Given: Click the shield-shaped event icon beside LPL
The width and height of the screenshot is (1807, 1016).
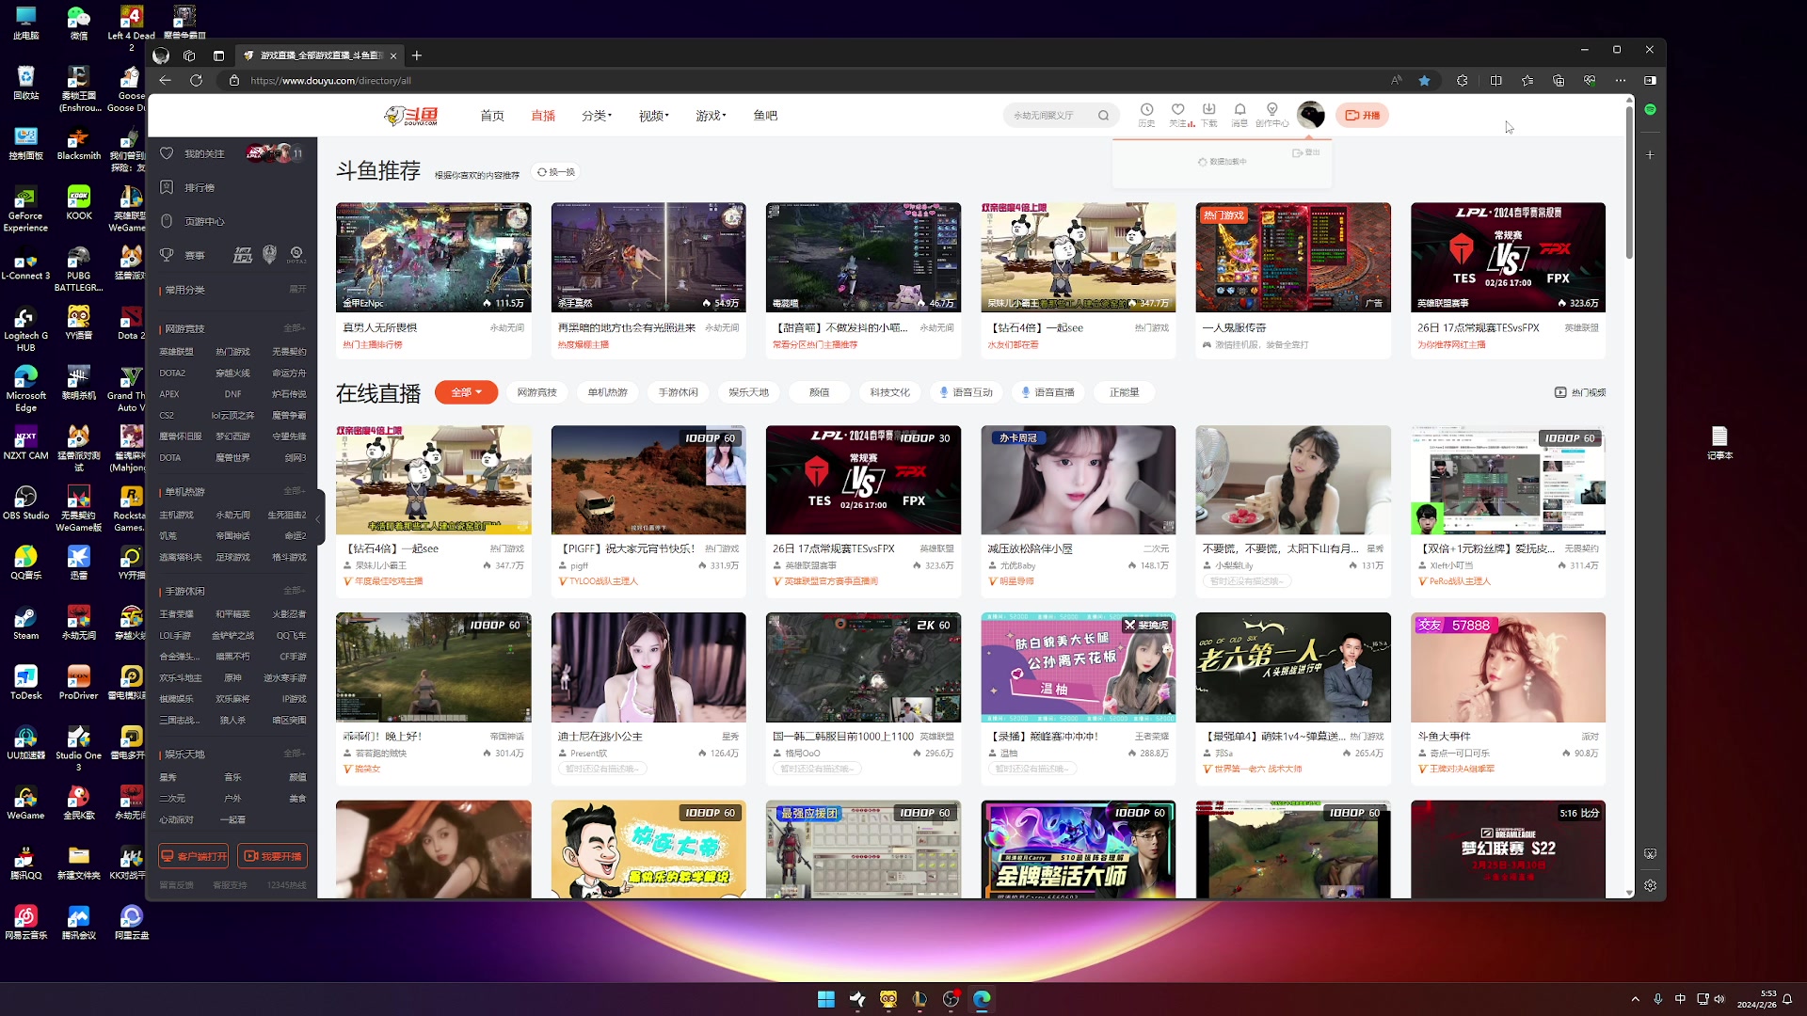Looking at the screenshot, I should [269, 255].
